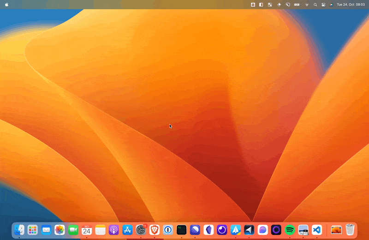369x240 pixels.
Task: Launch the Podcasts app
Action: click(x=114, y=229)
